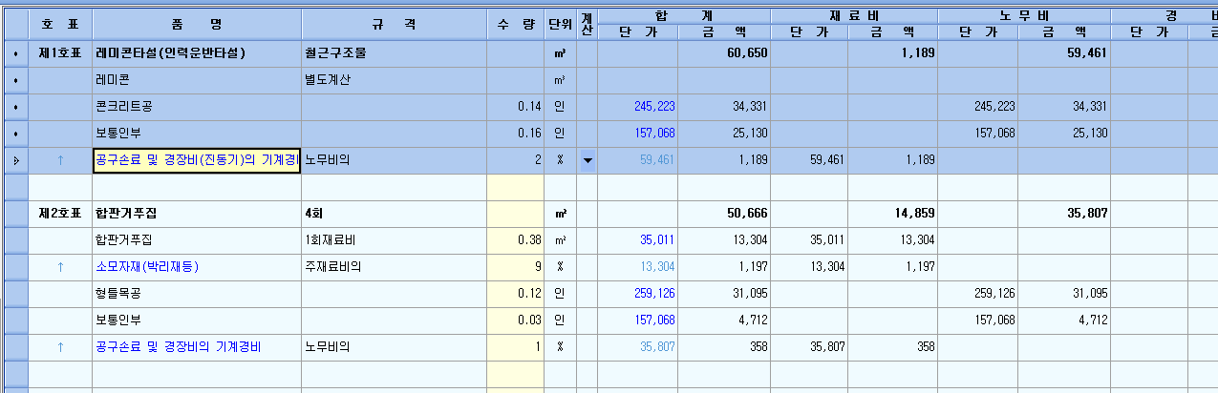Select the 50,666 total amount cell

point(724,214)
